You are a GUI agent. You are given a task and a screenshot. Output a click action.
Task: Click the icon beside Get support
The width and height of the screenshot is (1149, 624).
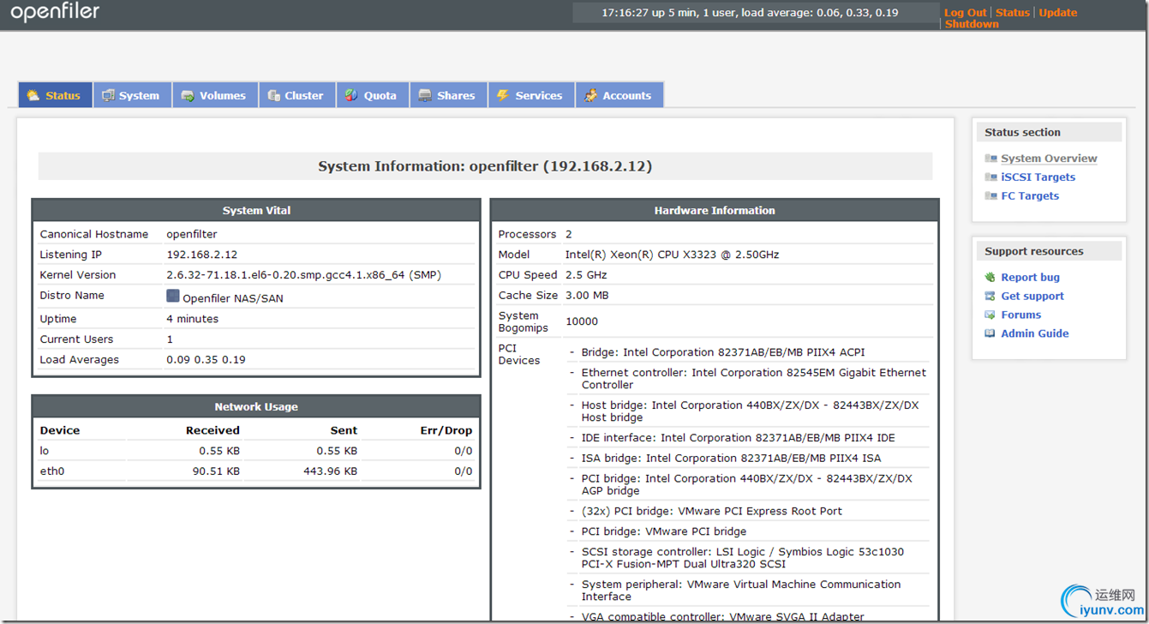click(990, 297)
